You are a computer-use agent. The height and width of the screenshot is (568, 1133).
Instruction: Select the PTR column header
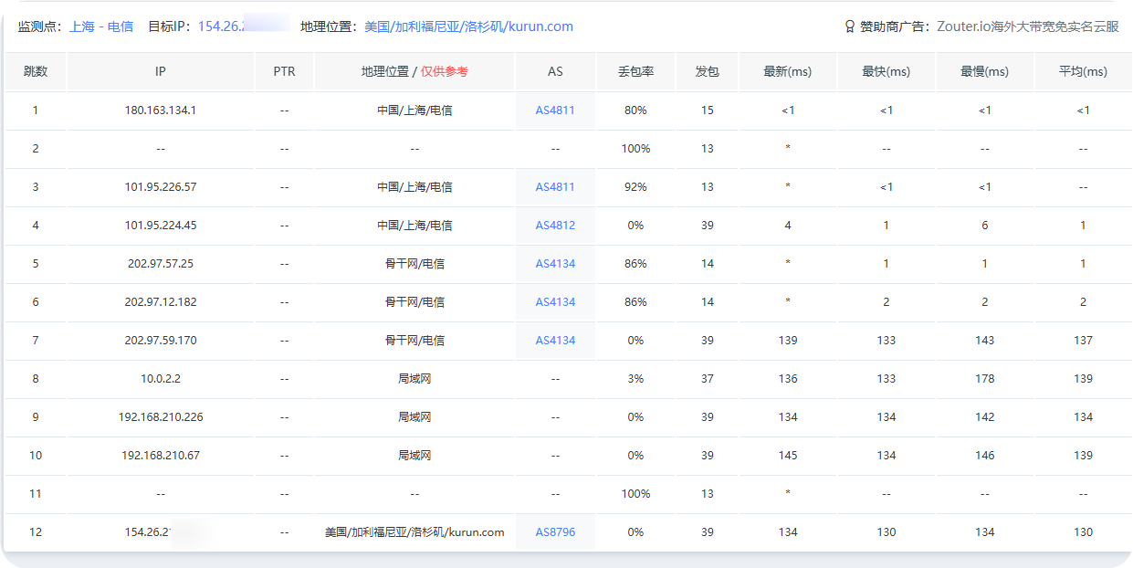pyautogui.click(x=284, y=71)
